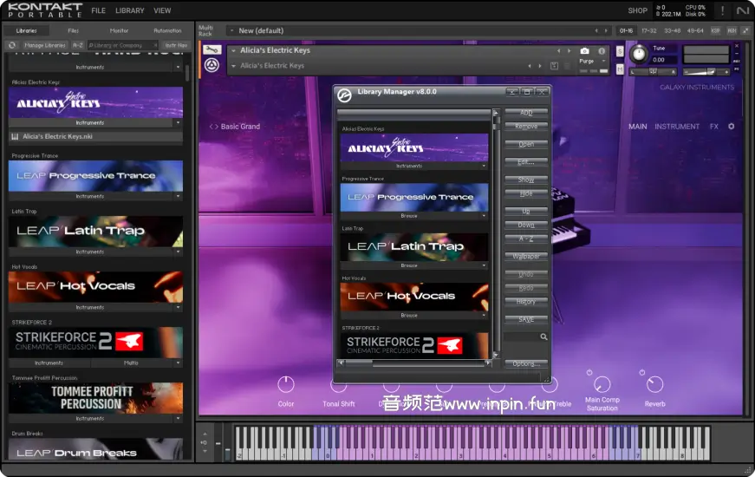This screenshot has height=477, width=755.
Task: Click the link icon above Main Comp Saturation
Action: pyautogui.click(x=589, y=372)
